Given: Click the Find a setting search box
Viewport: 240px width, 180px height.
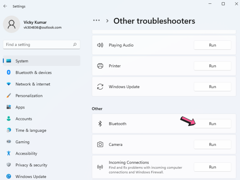Looking at the screenshot, I should [x=37, y=45].
